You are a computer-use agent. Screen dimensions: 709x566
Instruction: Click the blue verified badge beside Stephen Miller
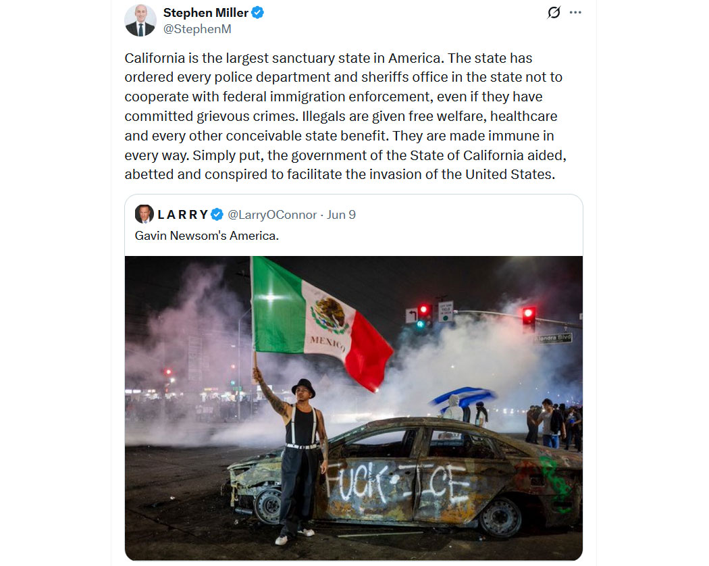pos(258,13)
